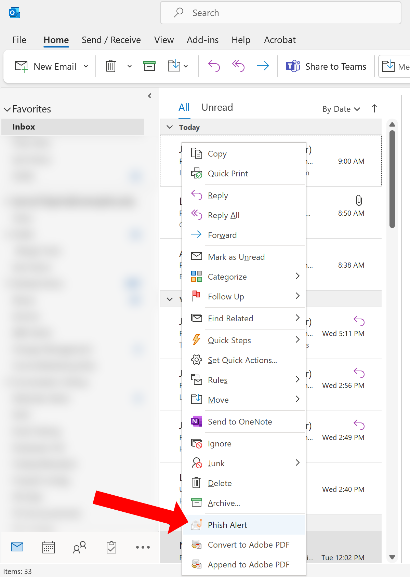Open the Calendar view icon
The image size is (410, 577).
pos(48,547)
